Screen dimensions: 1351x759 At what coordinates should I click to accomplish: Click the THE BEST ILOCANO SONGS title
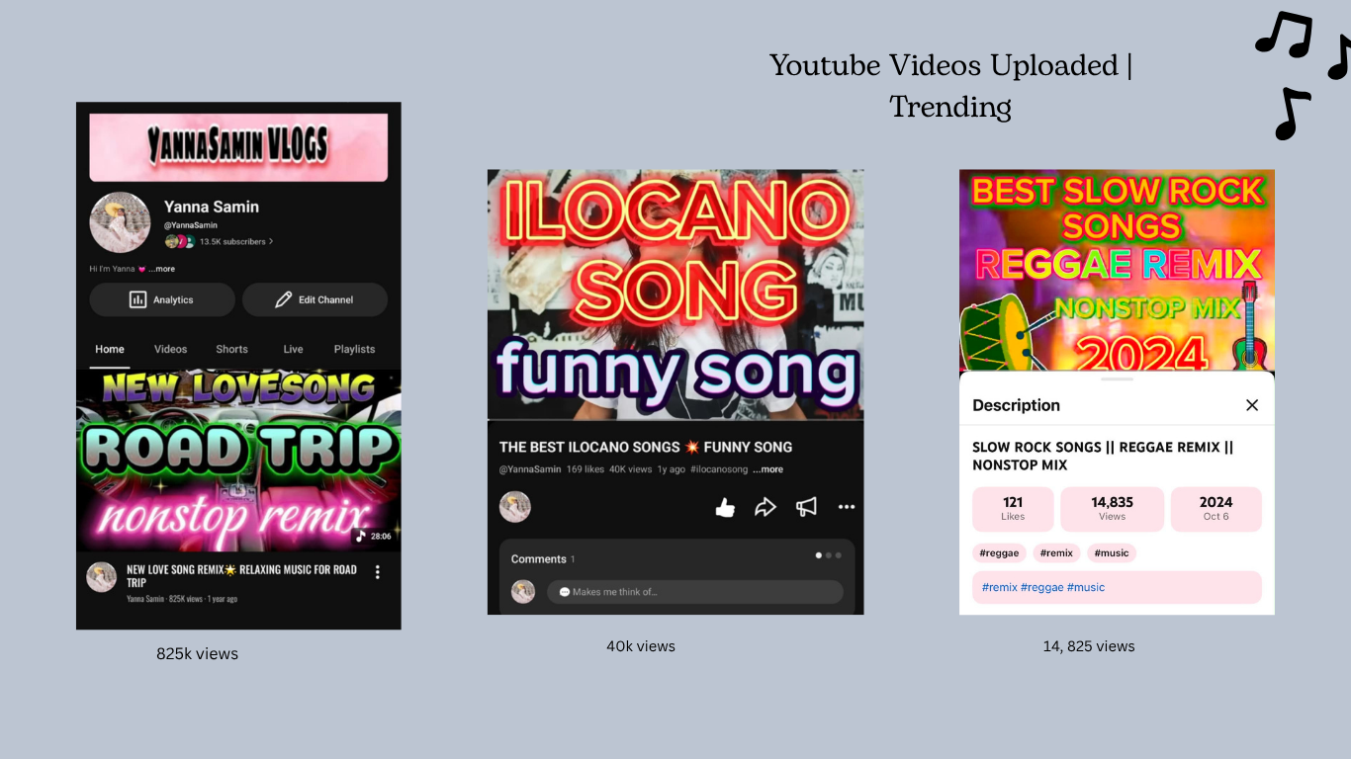pos(646,447)
